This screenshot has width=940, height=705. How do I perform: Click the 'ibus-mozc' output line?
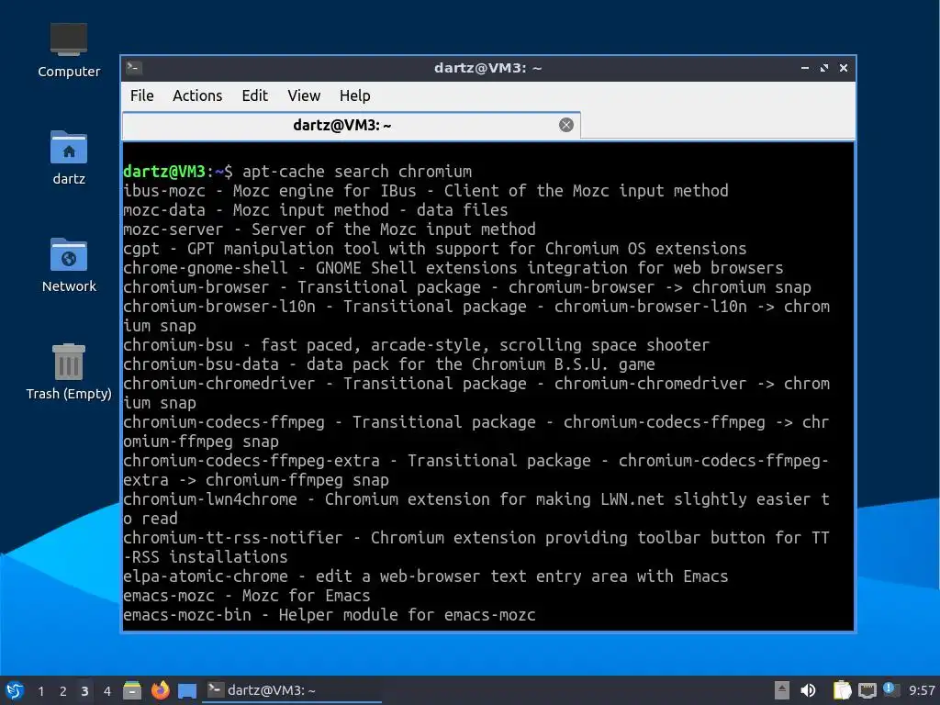[426, 191]
